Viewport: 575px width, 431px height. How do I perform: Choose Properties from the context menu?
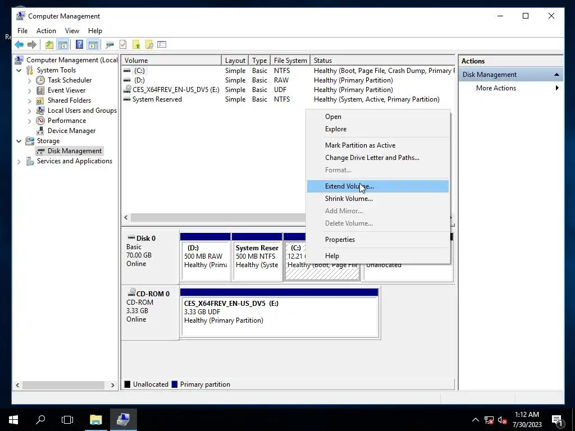378,239
